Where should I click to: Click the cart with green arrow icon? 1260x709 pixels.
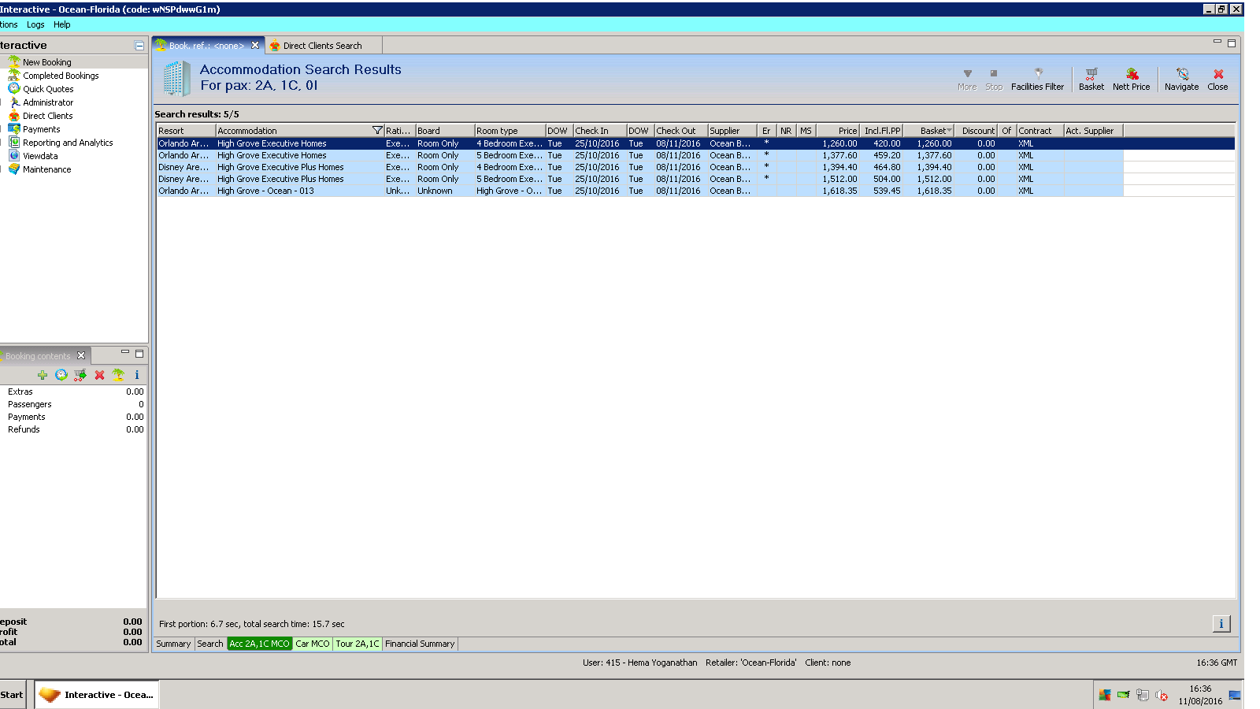pyautogui.click(x=80, y=375)
